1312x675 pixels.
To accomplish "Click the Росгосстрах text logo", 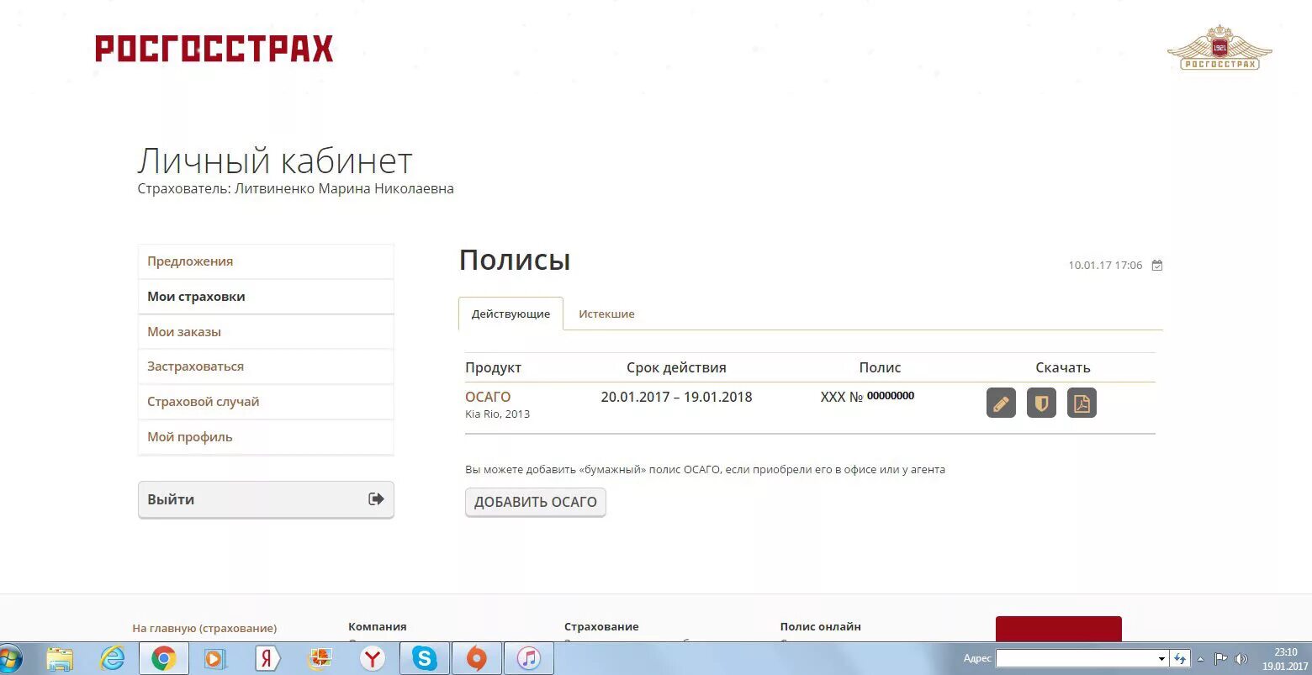I will pyautogui.click(x=214, y=49).
